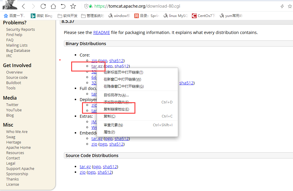The height and width of the screenshot is (191, 293).
Task: Open Support Apache sidebar link
Action: [20, 168]
